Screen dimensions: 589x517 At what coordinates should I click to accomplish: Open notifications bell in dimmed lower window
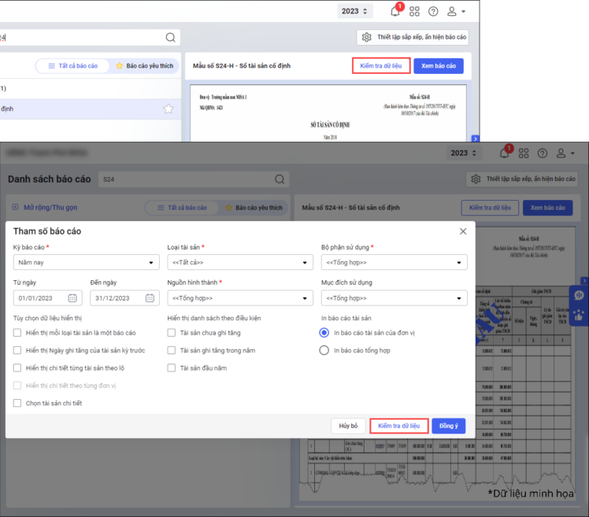point(504,153)
